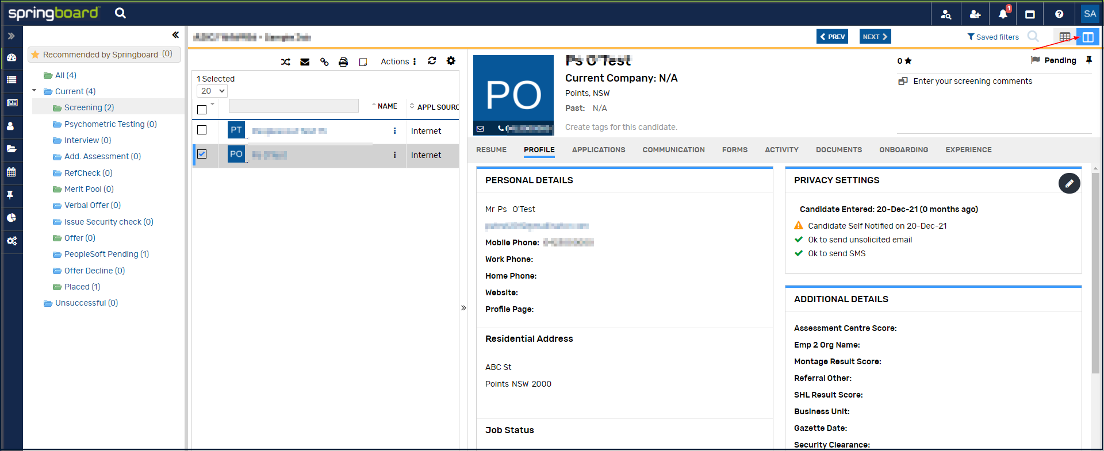The image size is (1104, 451).
Task: Switch to split panel view
Action: coord(1088,37)
